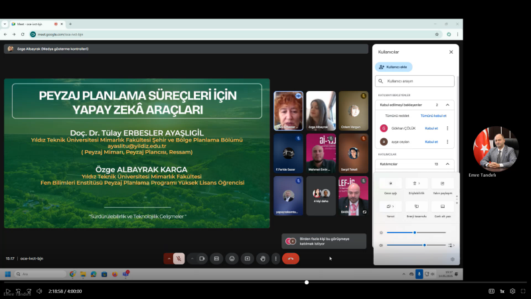Admit ayşe ceylan with Kabul et
The width and height of the screenshot is (531, 299).
pyautogui.click(x=431, y=142)
